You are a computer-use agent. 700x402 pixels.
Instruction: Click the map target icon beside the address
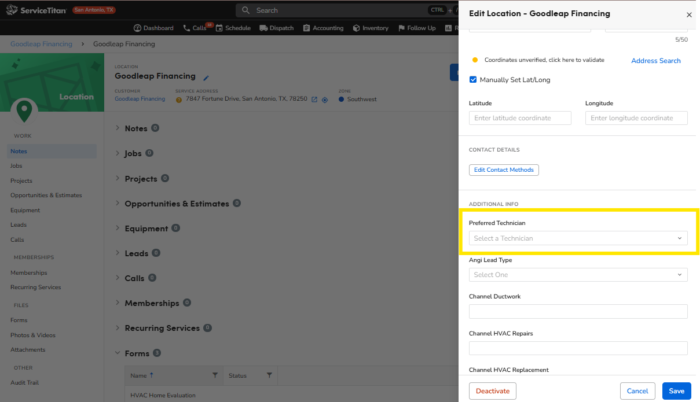(x=325, y=99)
